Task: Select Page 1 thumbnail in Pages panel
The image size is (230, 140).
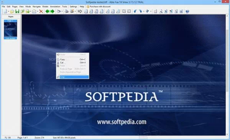Action: [10, 30]
